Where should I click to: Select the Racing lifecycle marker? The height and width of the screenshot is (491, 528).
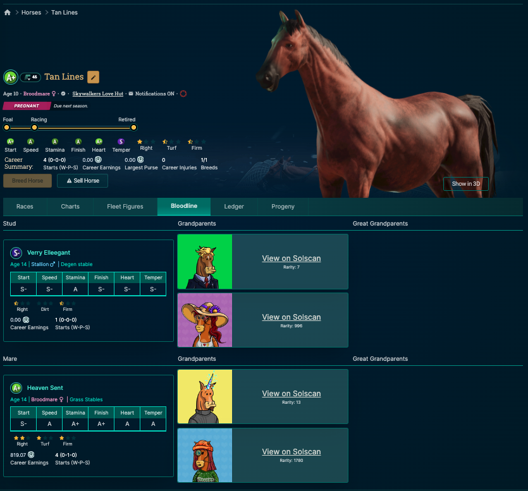(34, 128)
